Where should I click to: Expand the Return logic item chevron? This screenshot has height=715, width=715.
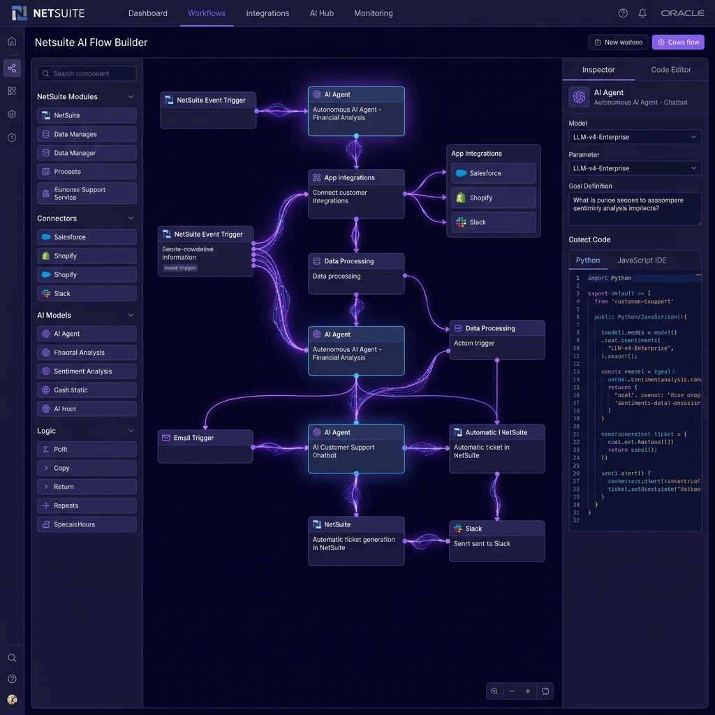pos(46,487)
